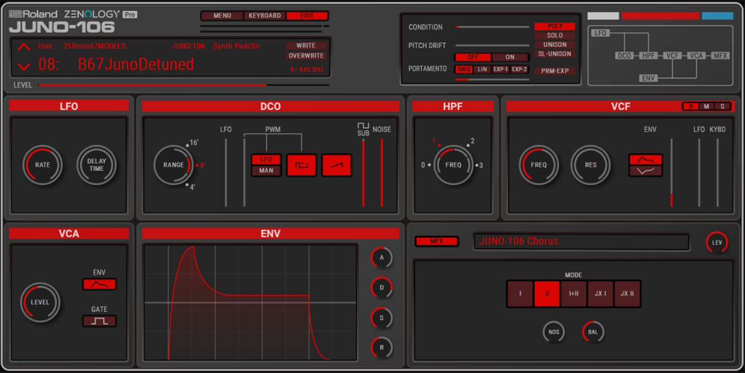Select the VCA GATE shape button
745x373 pixels.
(99, 321)
